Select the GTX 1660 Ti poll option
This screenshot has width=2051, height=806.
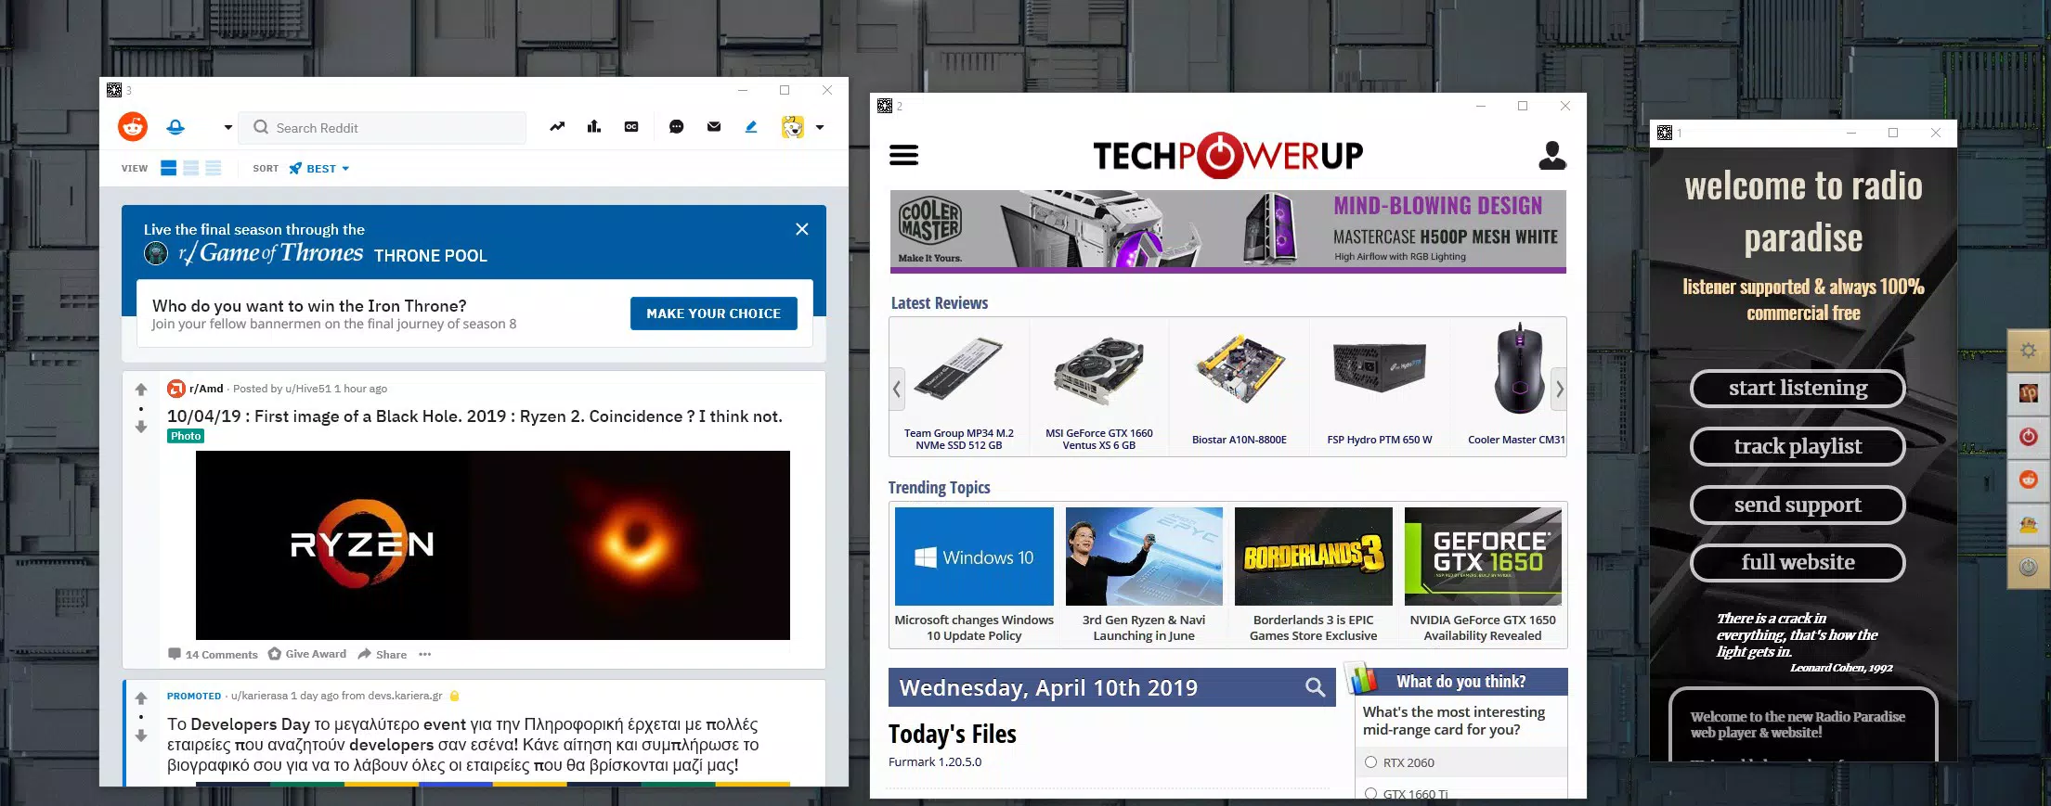1370,794
